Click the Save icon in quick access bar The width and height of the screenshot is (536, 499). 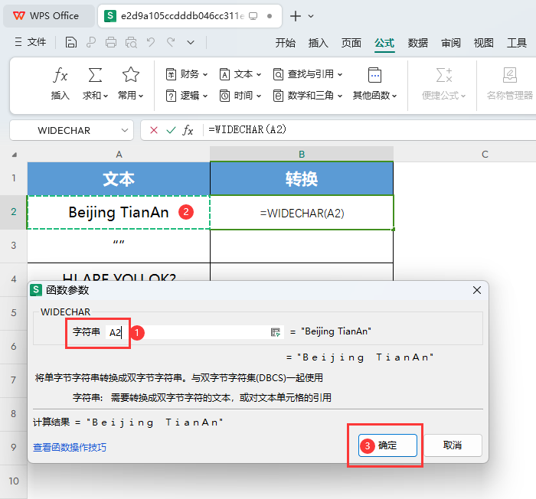click(70, 42)
